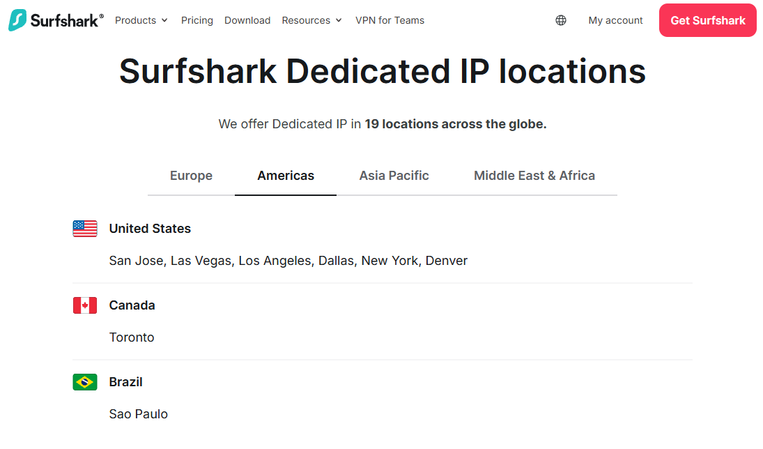Viewport: 763px width, 449px height.
Task: Open the globe language selector icon
Action: tap(561, 20)
